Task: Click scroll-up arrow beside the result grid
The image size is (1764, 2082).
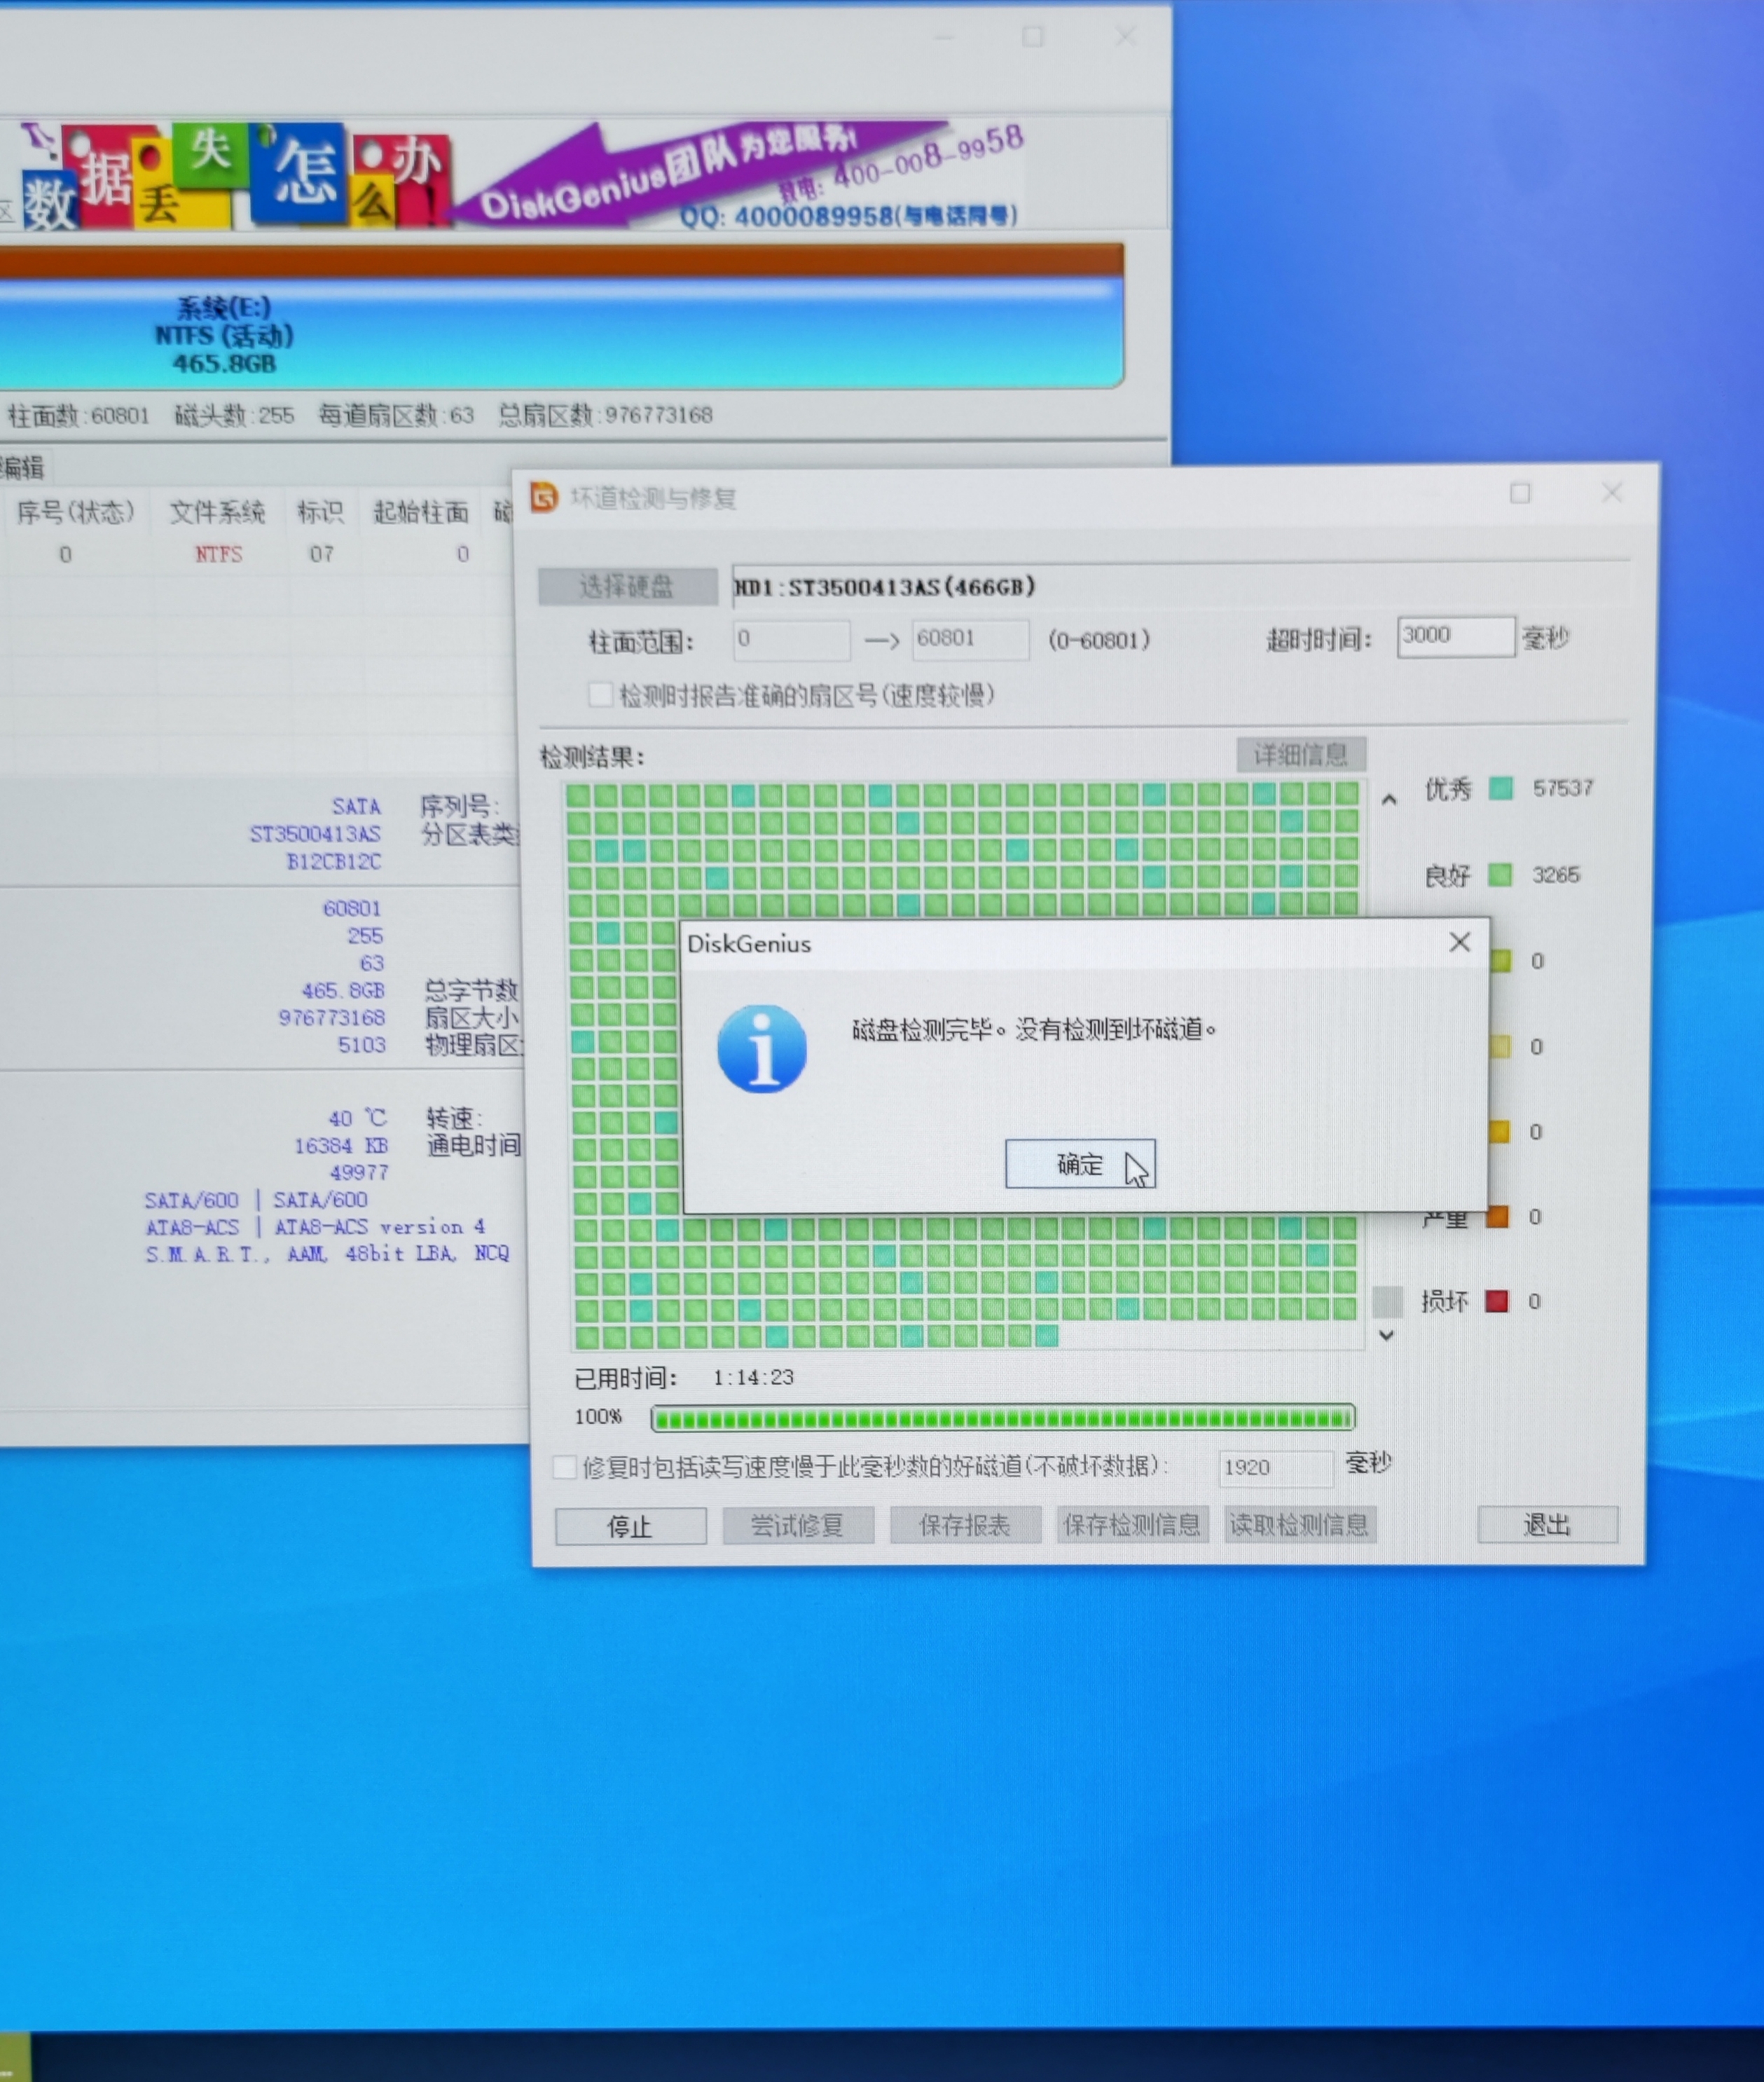Action: [x=1388, y=800]
